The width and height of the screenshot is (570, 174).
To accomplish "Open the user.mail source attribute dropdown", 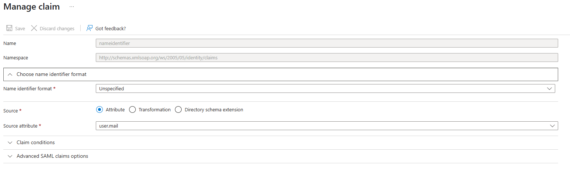I will click(327, 126).
